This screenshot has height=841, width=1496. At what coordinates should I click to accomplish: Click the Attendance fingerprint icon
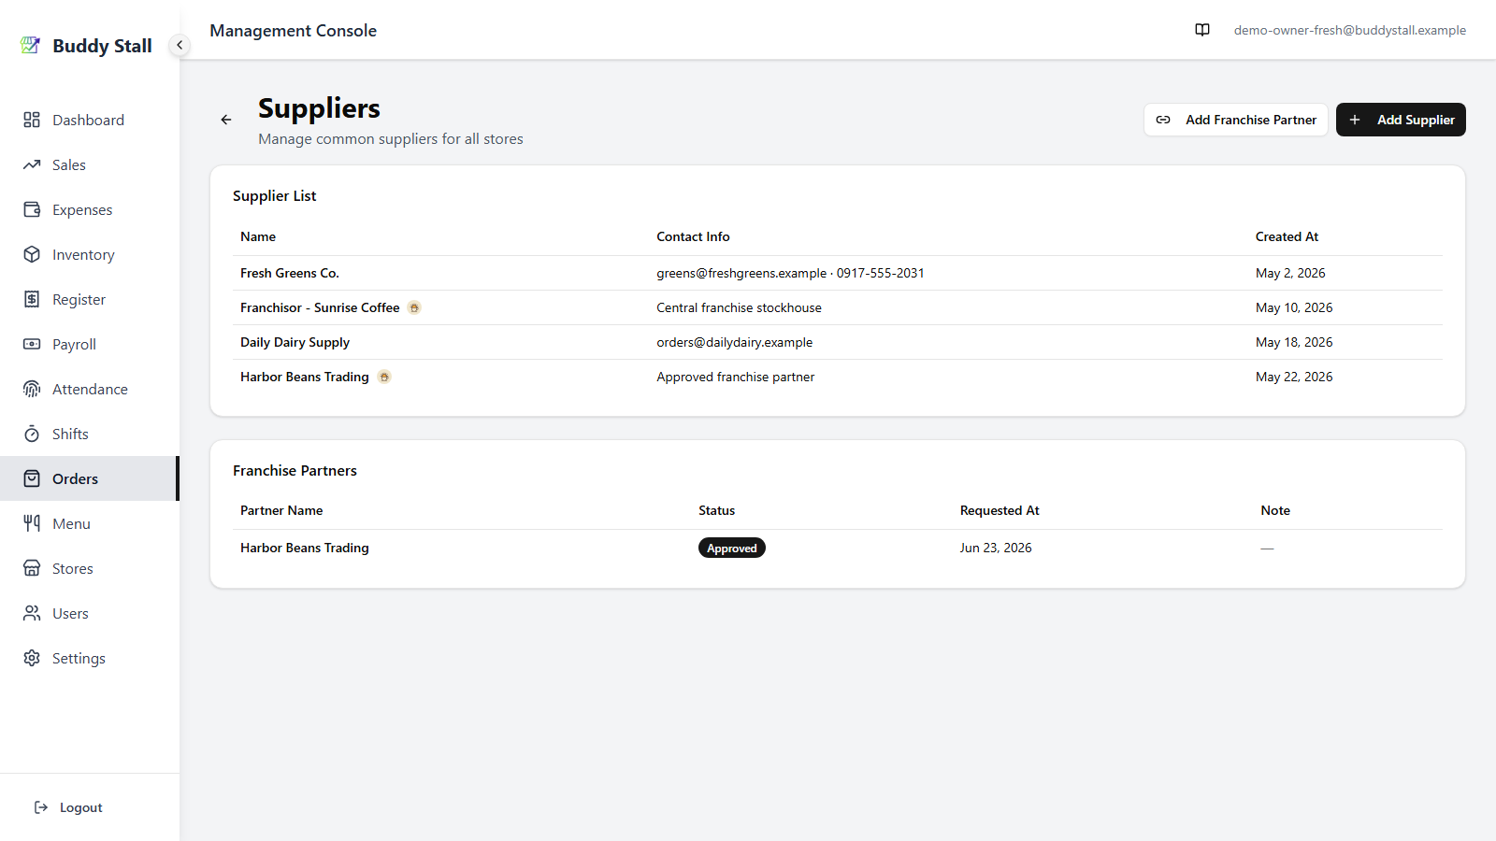point(32,389)
